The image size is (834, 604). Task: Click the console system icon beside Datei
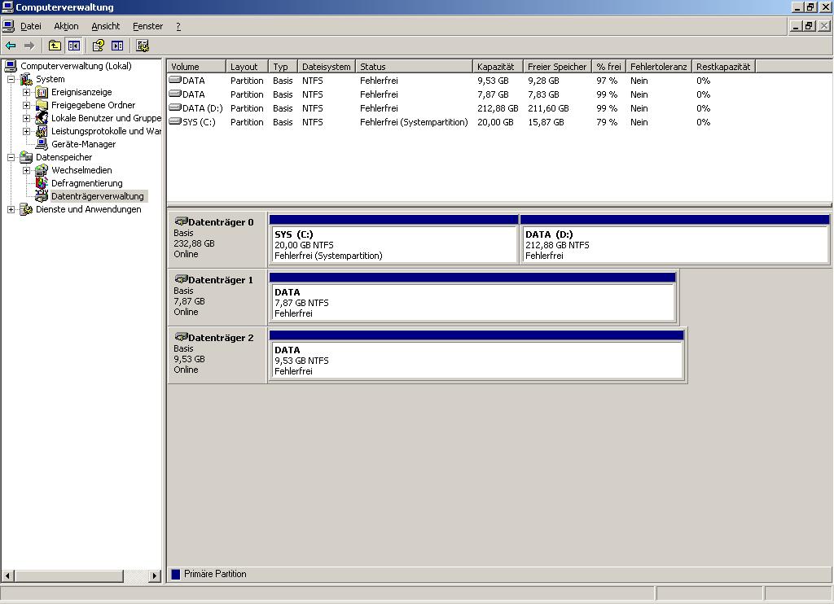point(8,25)
